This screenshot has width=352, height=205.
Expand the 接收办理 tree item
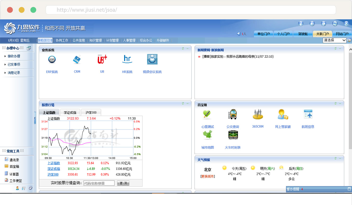[14, 56]
